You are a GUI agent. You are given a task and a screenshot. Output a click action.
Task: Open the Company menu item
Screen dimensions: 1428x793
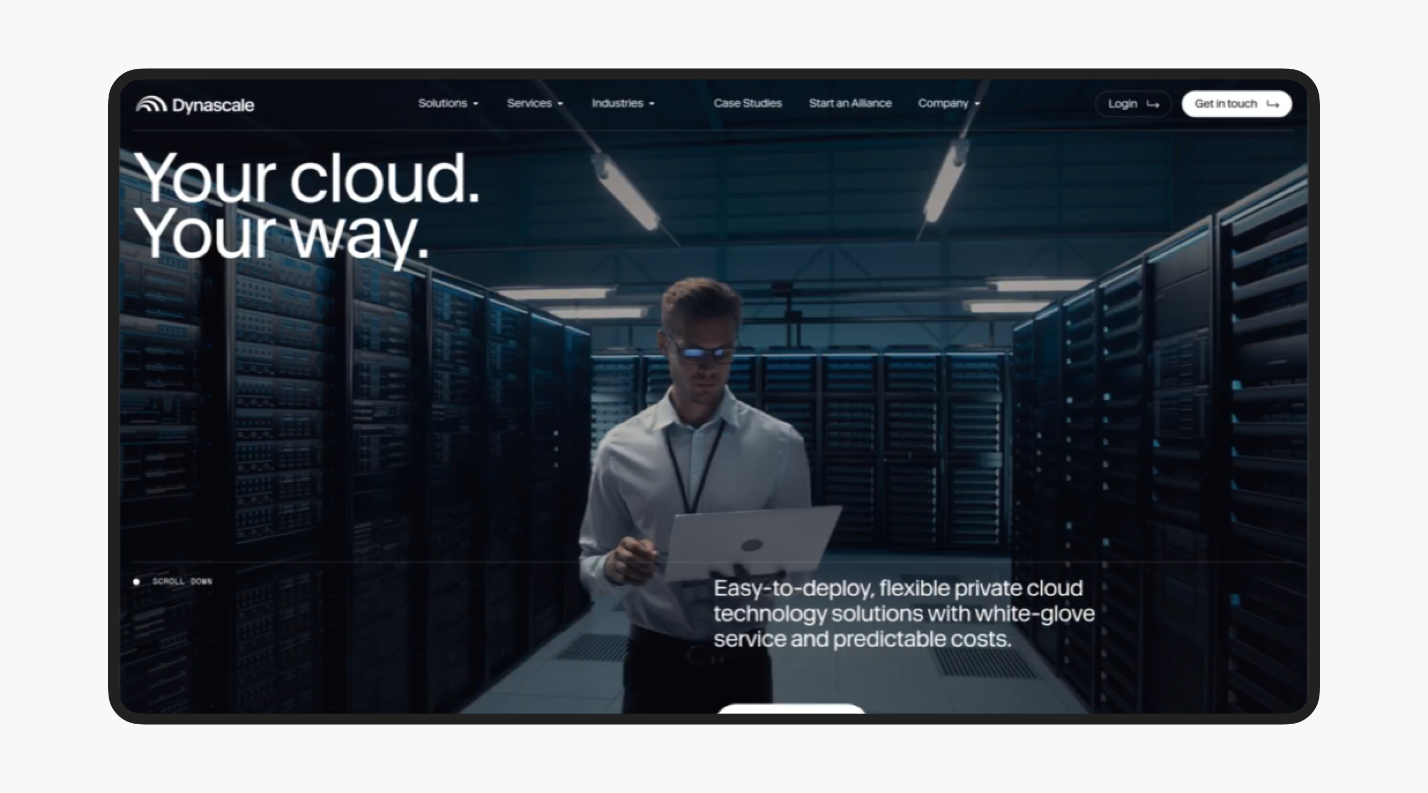pos(944,103)
